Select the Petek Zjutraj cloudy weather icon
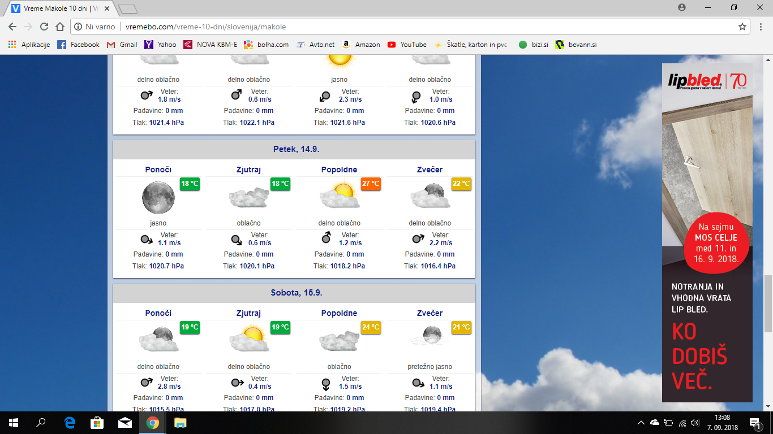The width and height of the screenshot is (773, 434). (x=249, y=198)
